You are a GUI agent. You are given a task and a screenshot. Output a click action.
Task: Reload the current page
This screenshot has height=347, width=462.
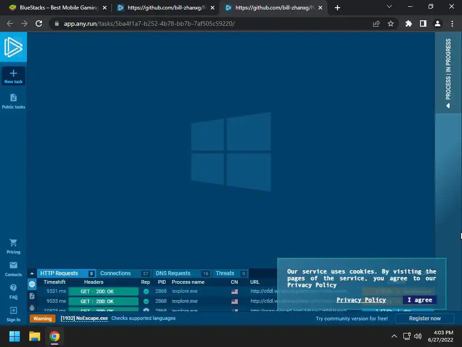pos(39,23)
